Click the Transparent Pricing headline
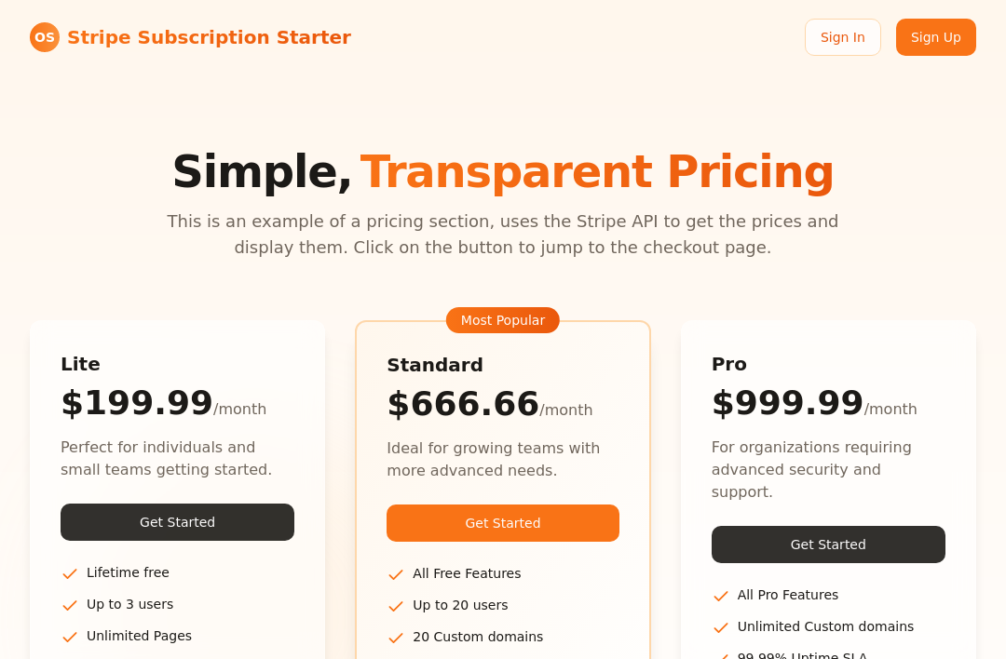Image resolution: width=1006 pixels, height=659 pixels. (597, 172)
